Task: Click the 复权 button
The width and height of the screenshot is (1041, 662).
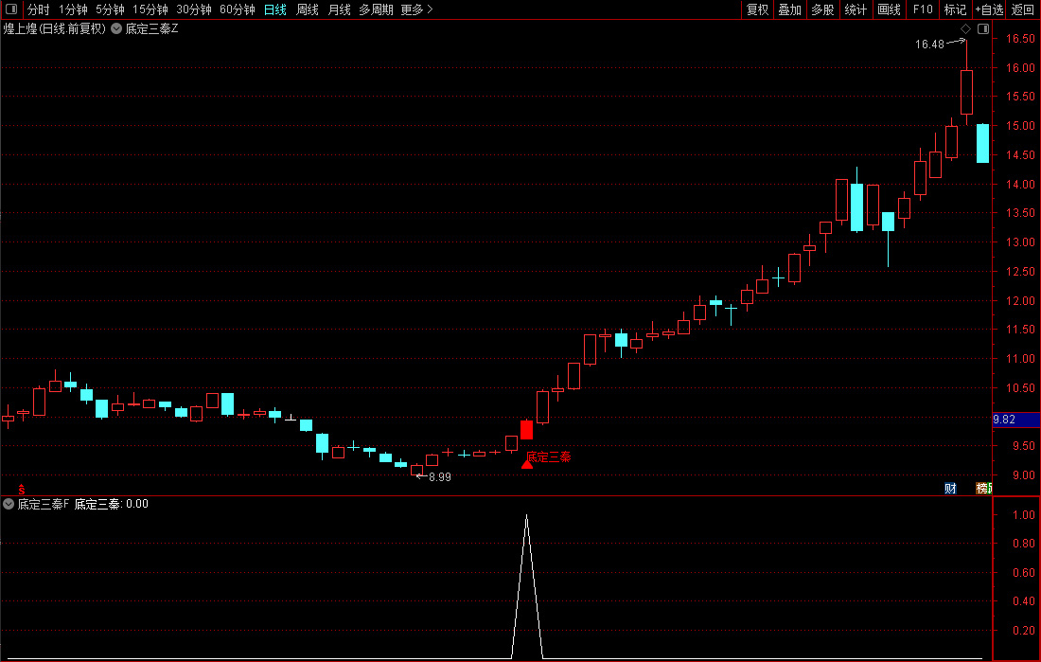Action: 757,9
